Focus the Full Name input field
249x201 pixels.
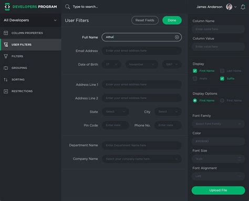click(141, 37)
